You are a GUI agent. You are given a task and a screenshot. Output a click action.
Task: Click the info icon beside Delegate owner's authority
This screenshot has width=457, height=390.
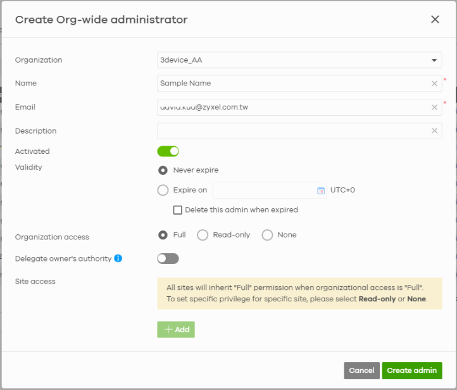118,258
